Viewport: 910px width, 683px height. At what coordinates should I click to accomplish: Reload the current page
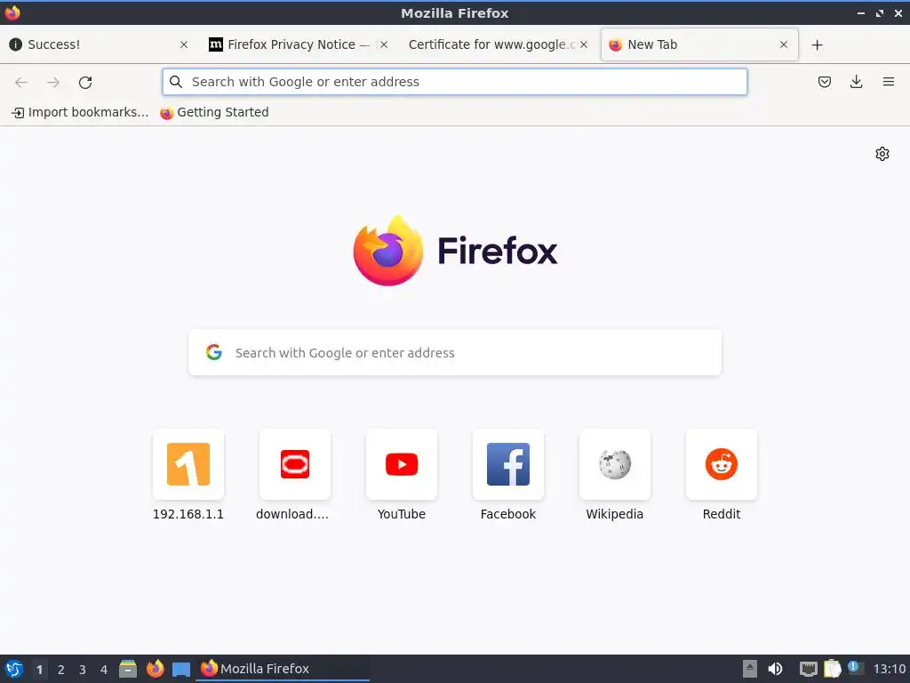click(x=85, y=83)
